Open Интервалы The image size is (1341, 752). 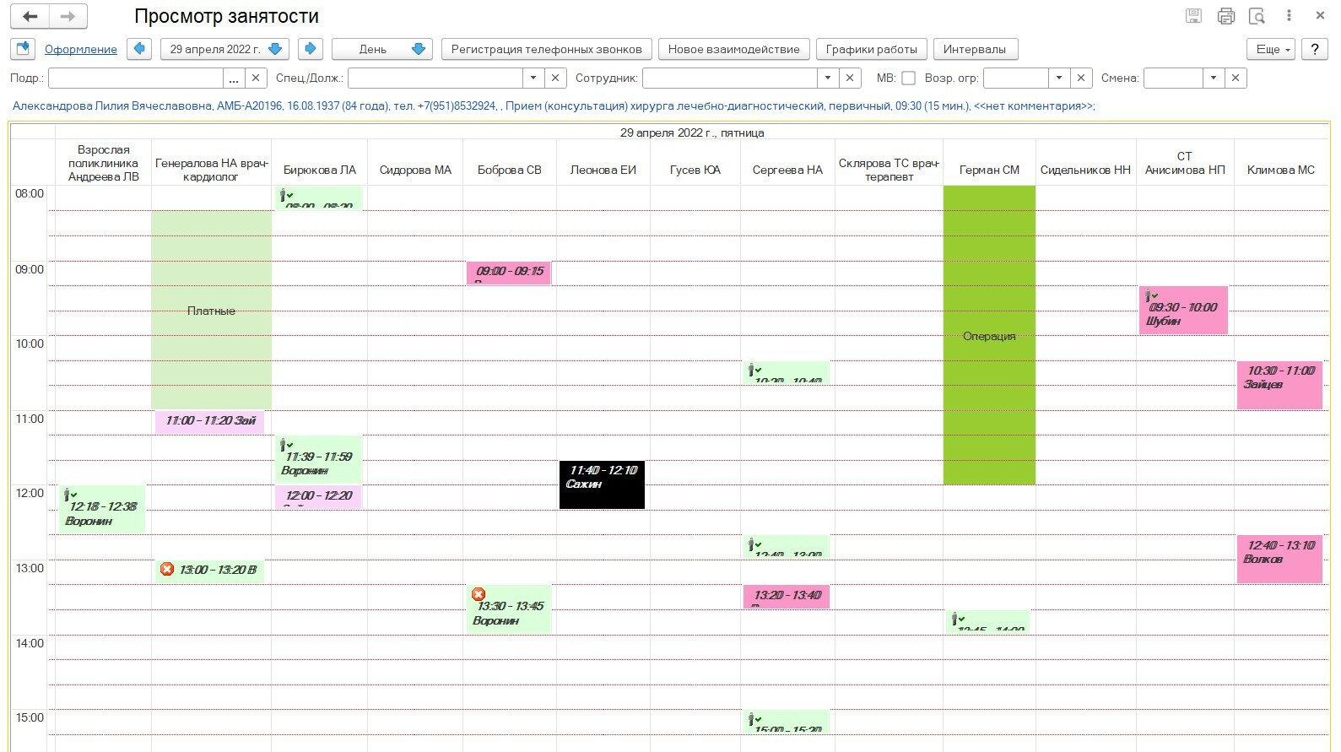pos(975,49)
